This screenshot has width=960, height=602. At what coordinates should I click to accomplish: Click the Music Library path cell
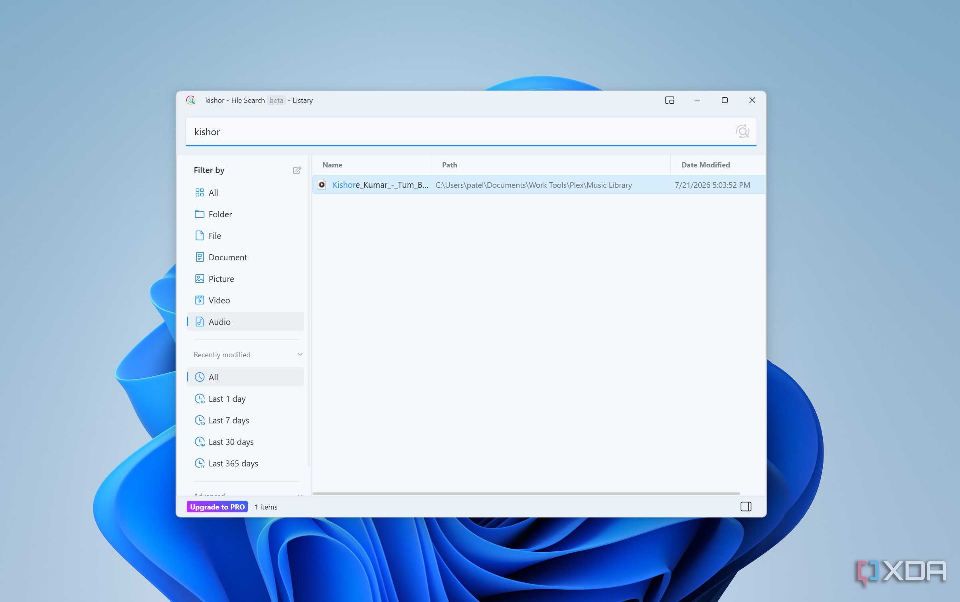[533, 185]
